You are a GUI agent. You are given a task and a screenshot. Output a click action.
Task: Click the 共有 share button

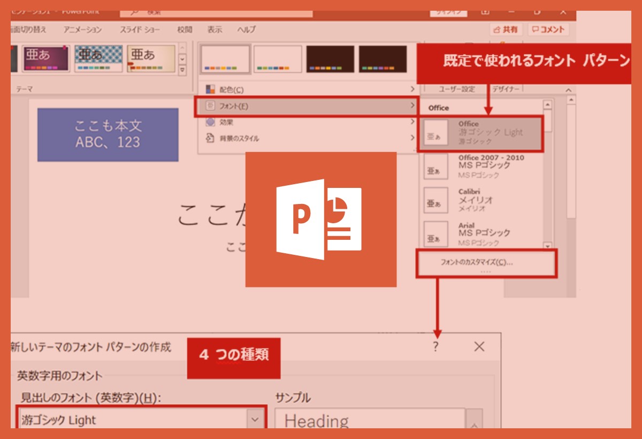pyautogui.click(x=506, y=30)
